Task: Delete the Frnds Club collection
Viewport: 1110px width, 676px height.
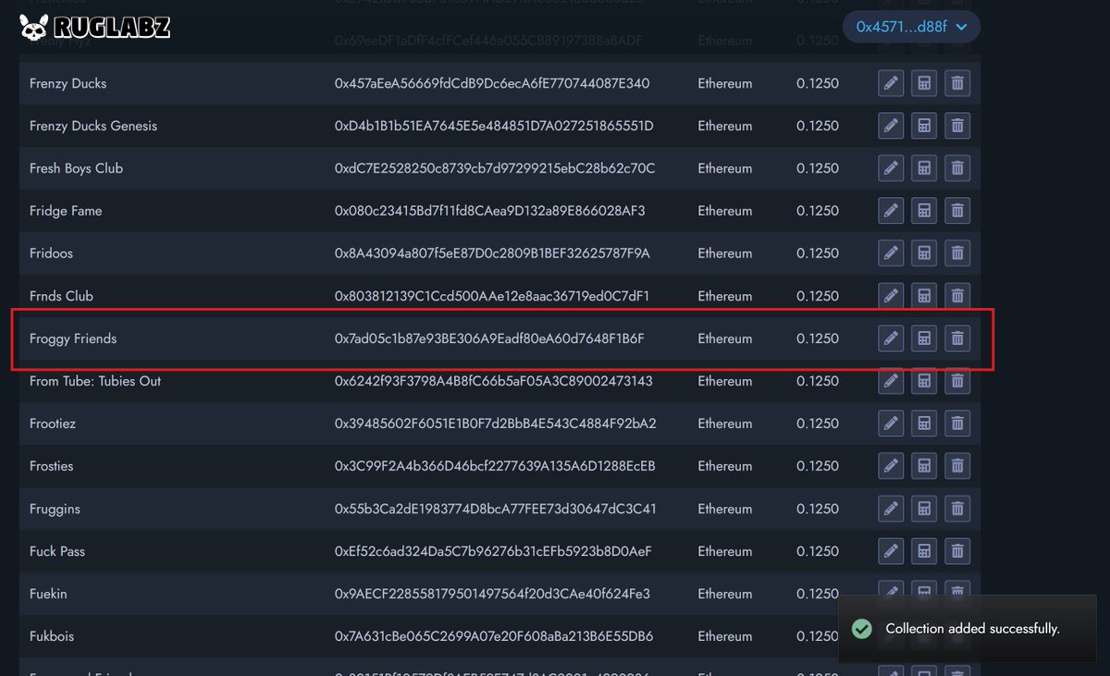Action: tap(957, 296)
